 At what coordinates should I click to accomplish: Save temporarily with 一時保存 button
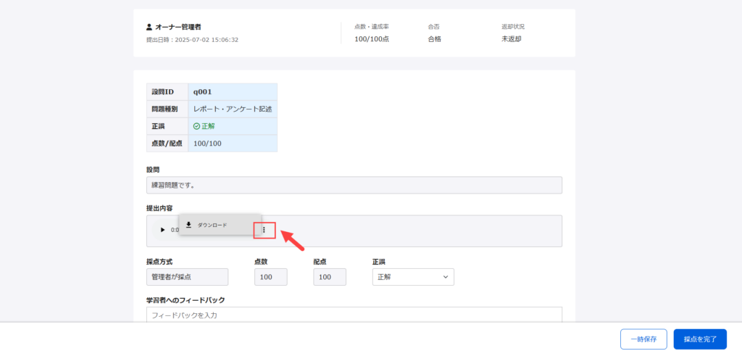(643, 339)
